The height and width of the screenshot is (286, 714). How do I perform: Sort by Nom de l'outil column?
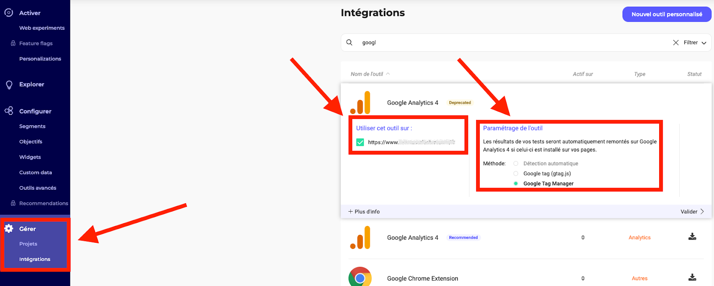pyautogui.click(x=370, y=74)
